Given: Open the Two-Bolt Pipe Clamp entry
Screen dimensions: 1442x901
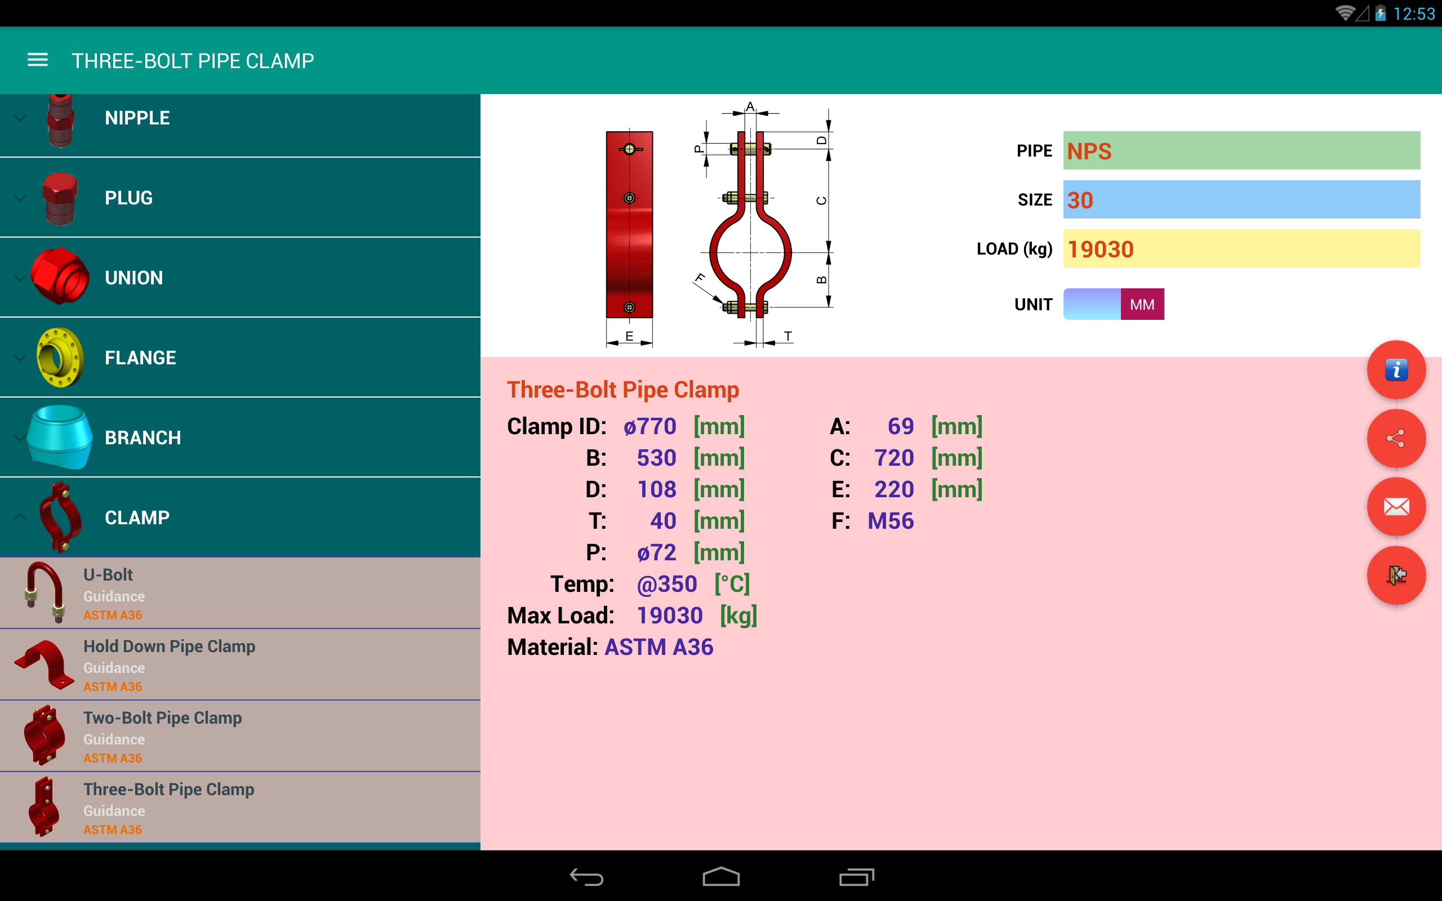Looking at the screenshot, I should (240, 736).
